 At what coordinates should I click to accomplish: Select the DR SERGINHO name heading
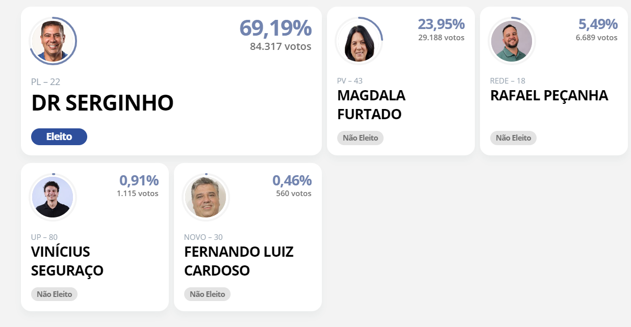[103, 103]
